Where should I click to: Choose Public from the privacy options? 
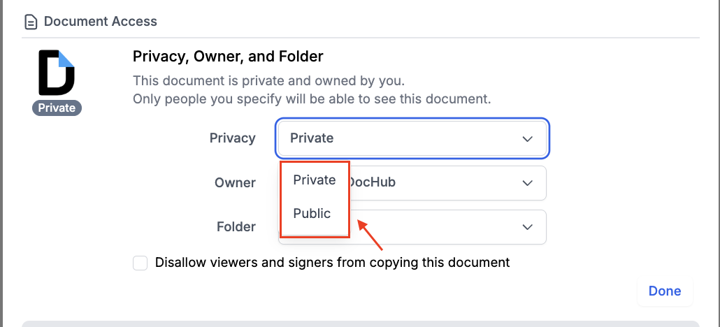click(x=312, y=214)
